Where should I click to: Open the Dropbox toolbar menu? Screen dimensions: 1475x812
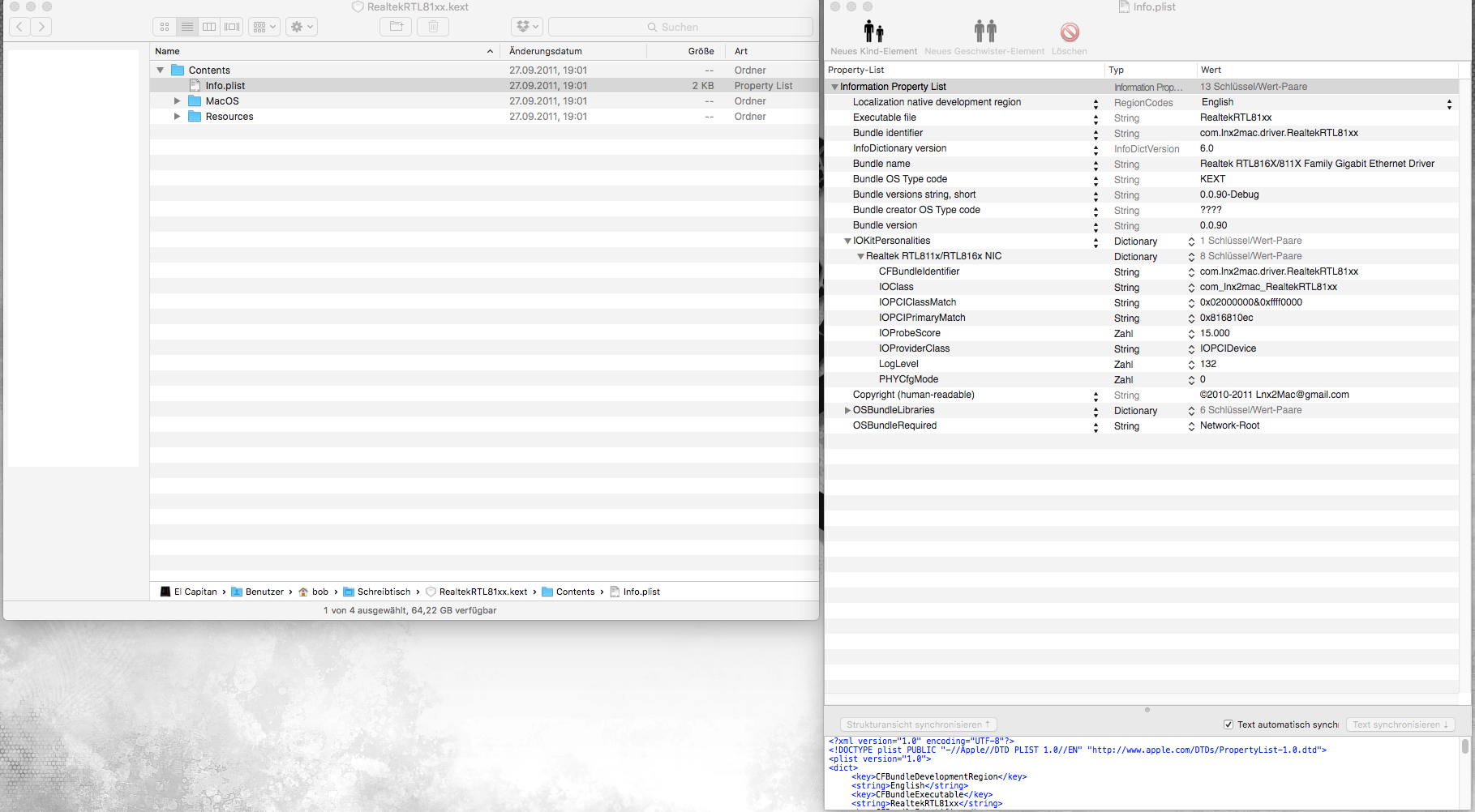coord(527,27)
